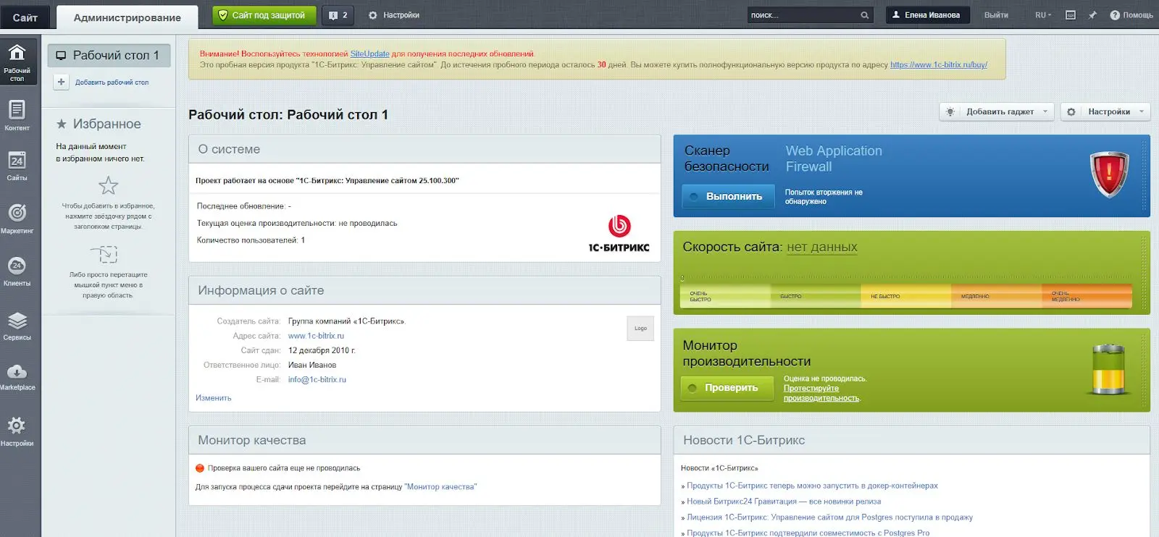Open the SiteUpdate link in warning
The height and width of the screenshot is (537, 1159).
click(369, 54)
